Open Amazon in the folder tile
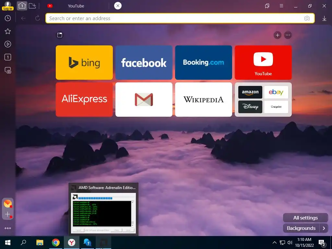The image size is (332, 249). [x=250, y=92]
